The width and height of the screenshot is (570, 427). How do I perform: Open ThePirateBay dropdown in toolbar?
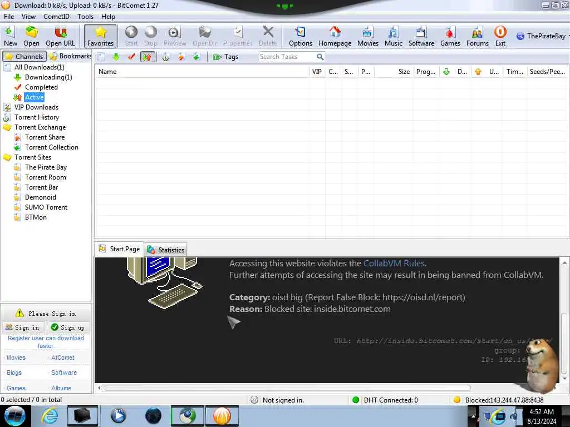542,36
